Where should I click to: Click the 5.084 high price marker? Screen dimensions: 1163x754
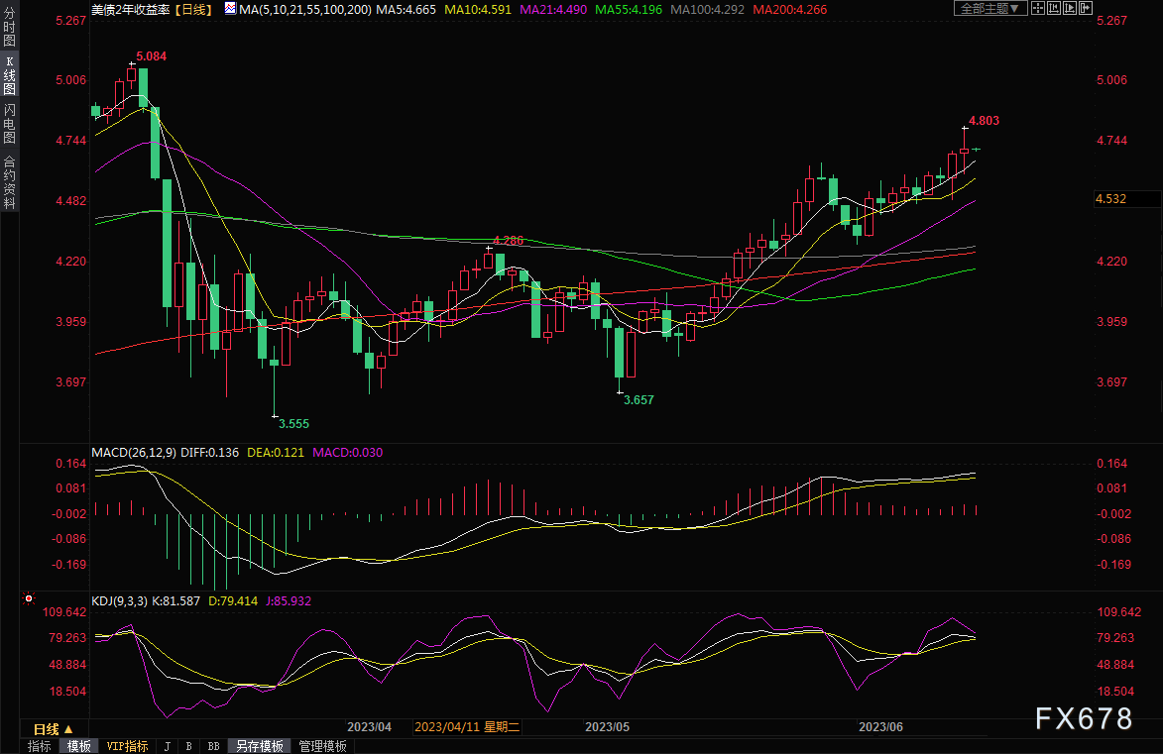click(x=151, y=56)
